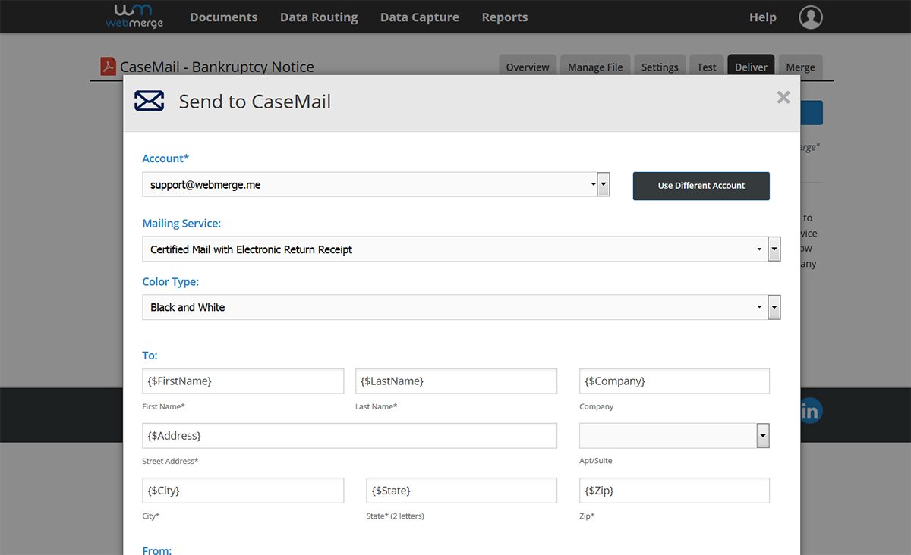Switch to the Overview tab
Image resolution: width=911 pixels, height=555 pixels.
[x=528, y=67]
